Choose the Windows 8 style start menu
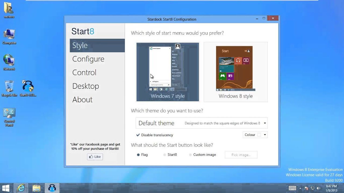The height and width of the screenshot is (193, 344). [236, 72]
